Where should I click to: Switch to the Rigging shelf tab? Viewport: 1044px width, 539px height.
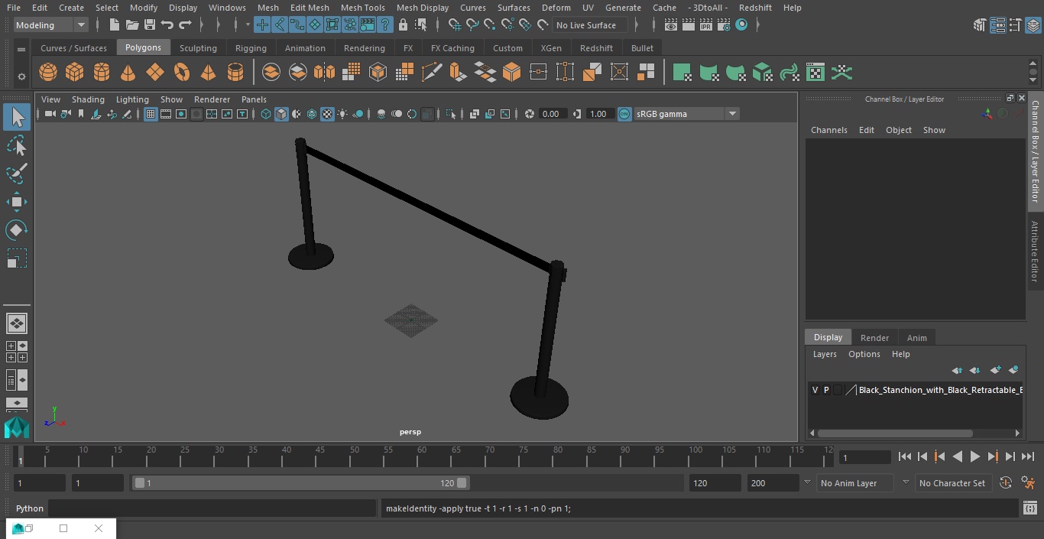pyautogui.click(x=251, y=48)
